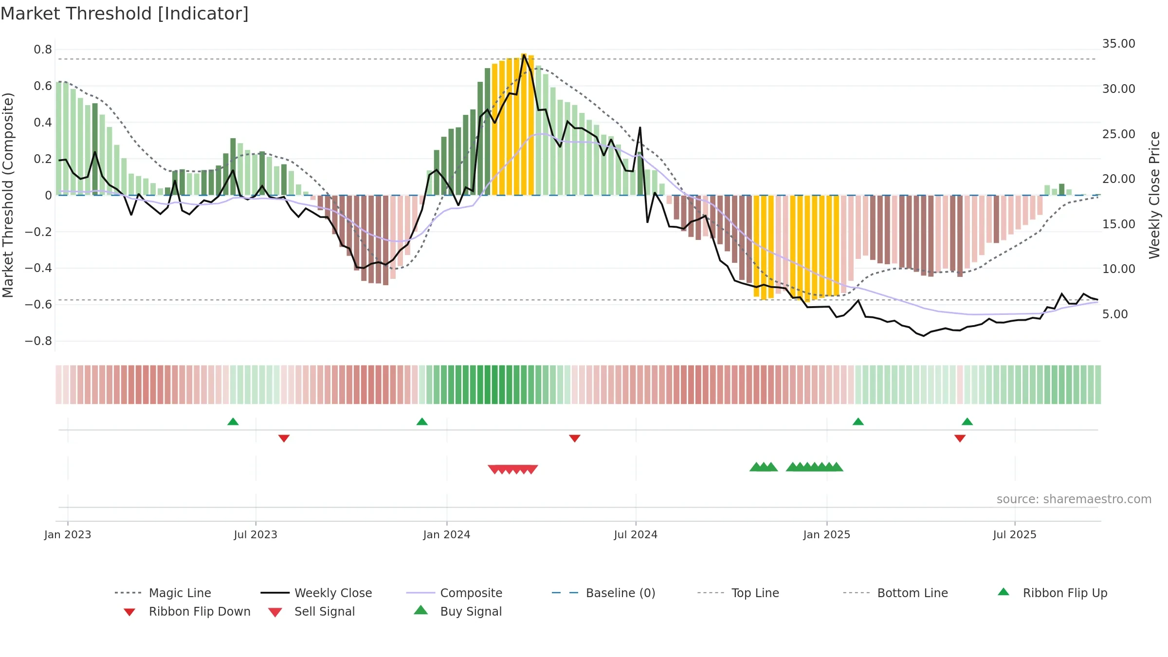Click the chart title Market Threshold [Indicator]

125,14
